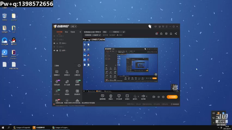Open 多媒体 multimedia source
Image resolution: width=232 pixels, height=130 pixels.
[127, 97]
